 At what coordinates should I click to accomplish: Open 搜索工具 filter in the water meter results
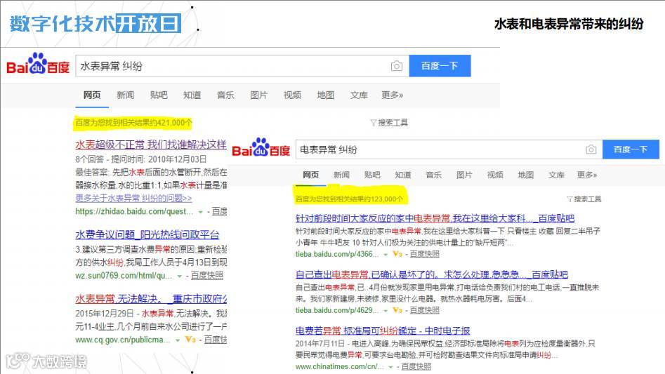[x=389, y=123]
